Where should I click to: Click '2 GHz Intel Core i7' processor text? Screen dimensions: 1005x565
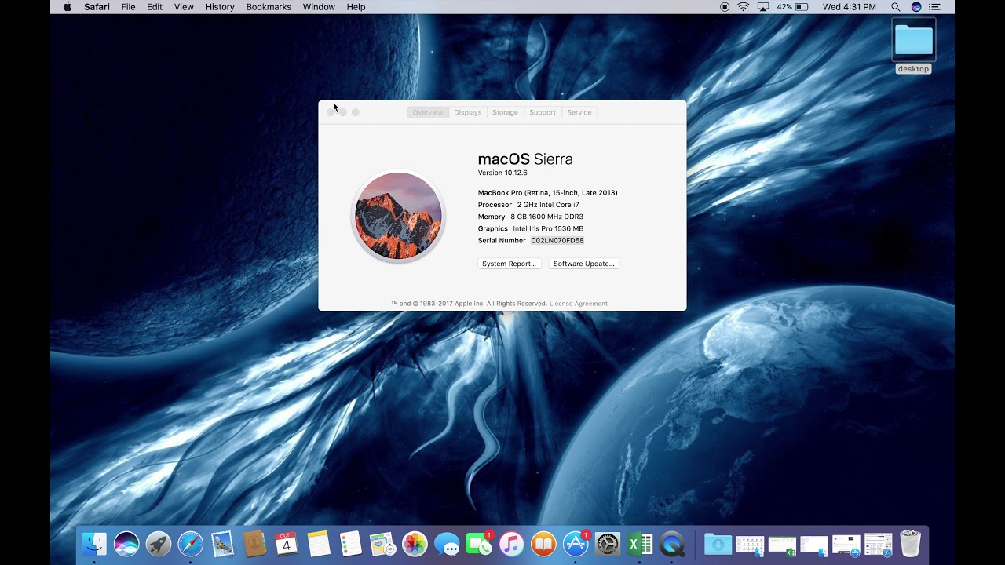tap(548, 205)
